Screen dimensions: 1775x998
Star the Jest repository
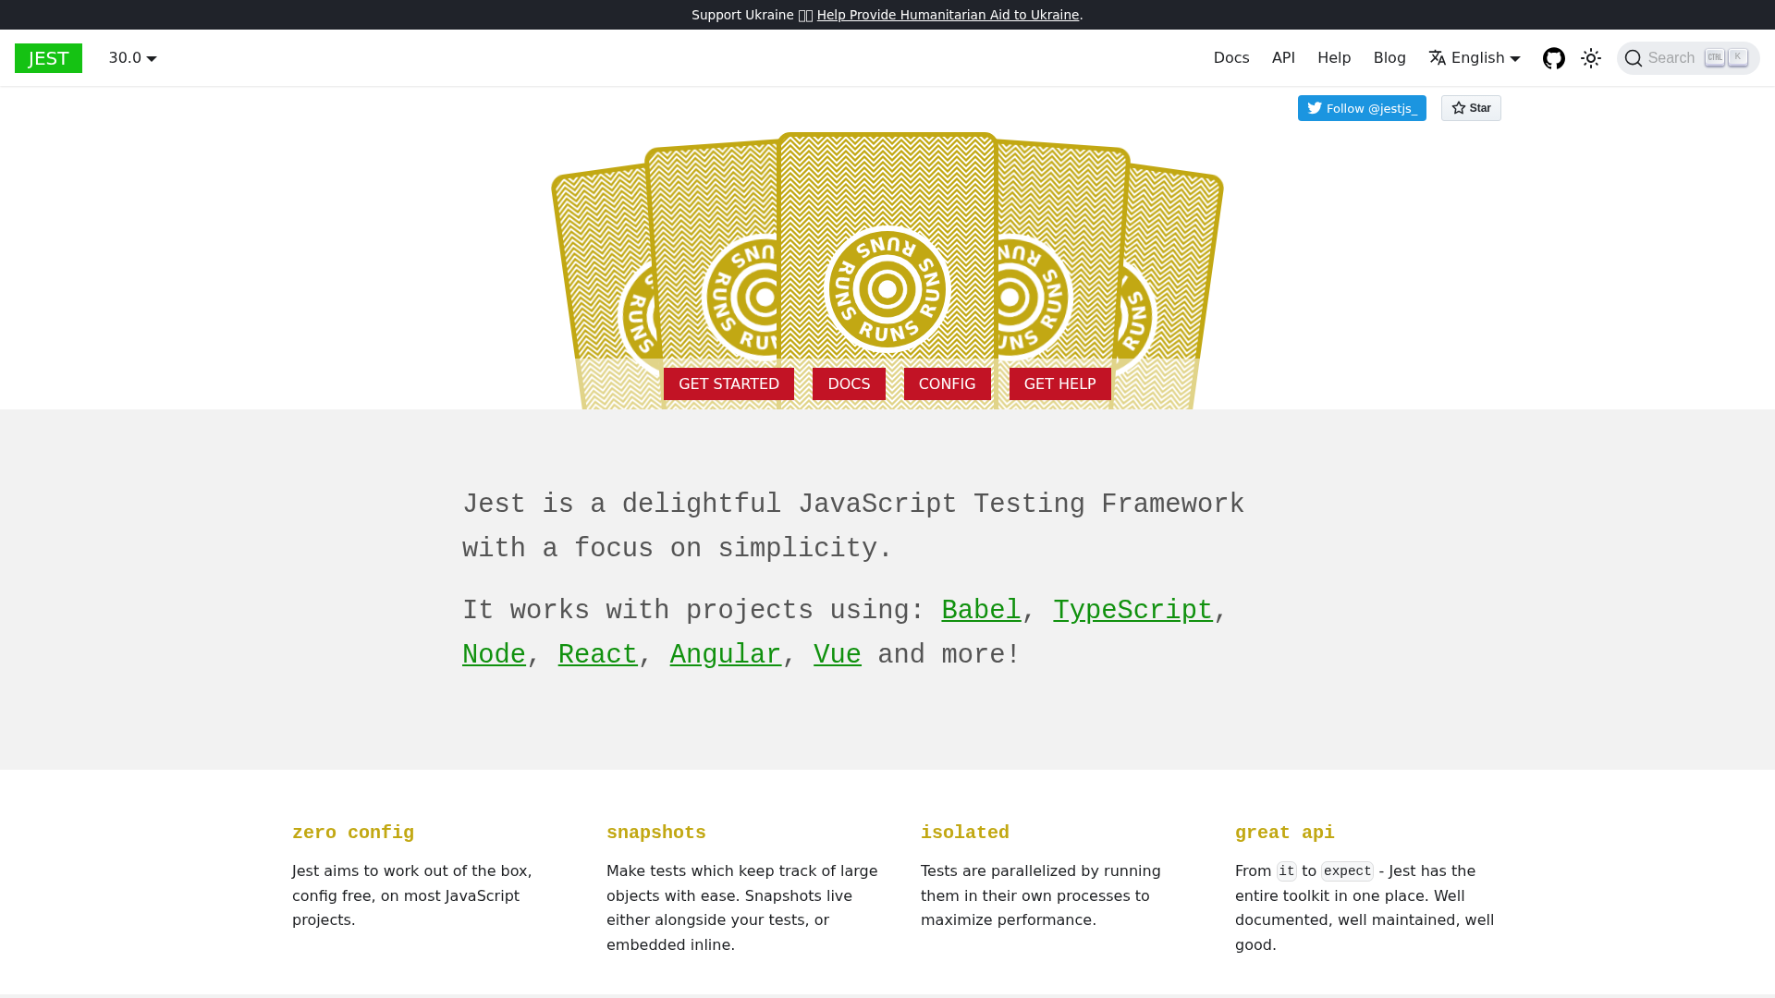[1471, 108]
